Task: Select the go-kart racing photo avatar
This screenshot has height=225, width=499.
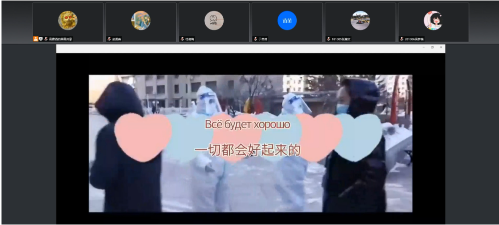Action: tap(360, 20)
